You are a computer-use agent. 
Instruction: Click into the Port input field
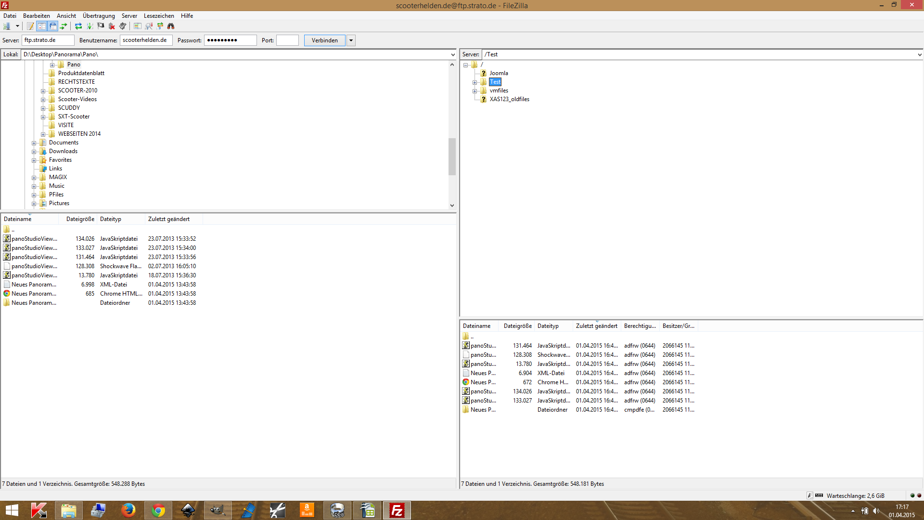pos(287,40)
